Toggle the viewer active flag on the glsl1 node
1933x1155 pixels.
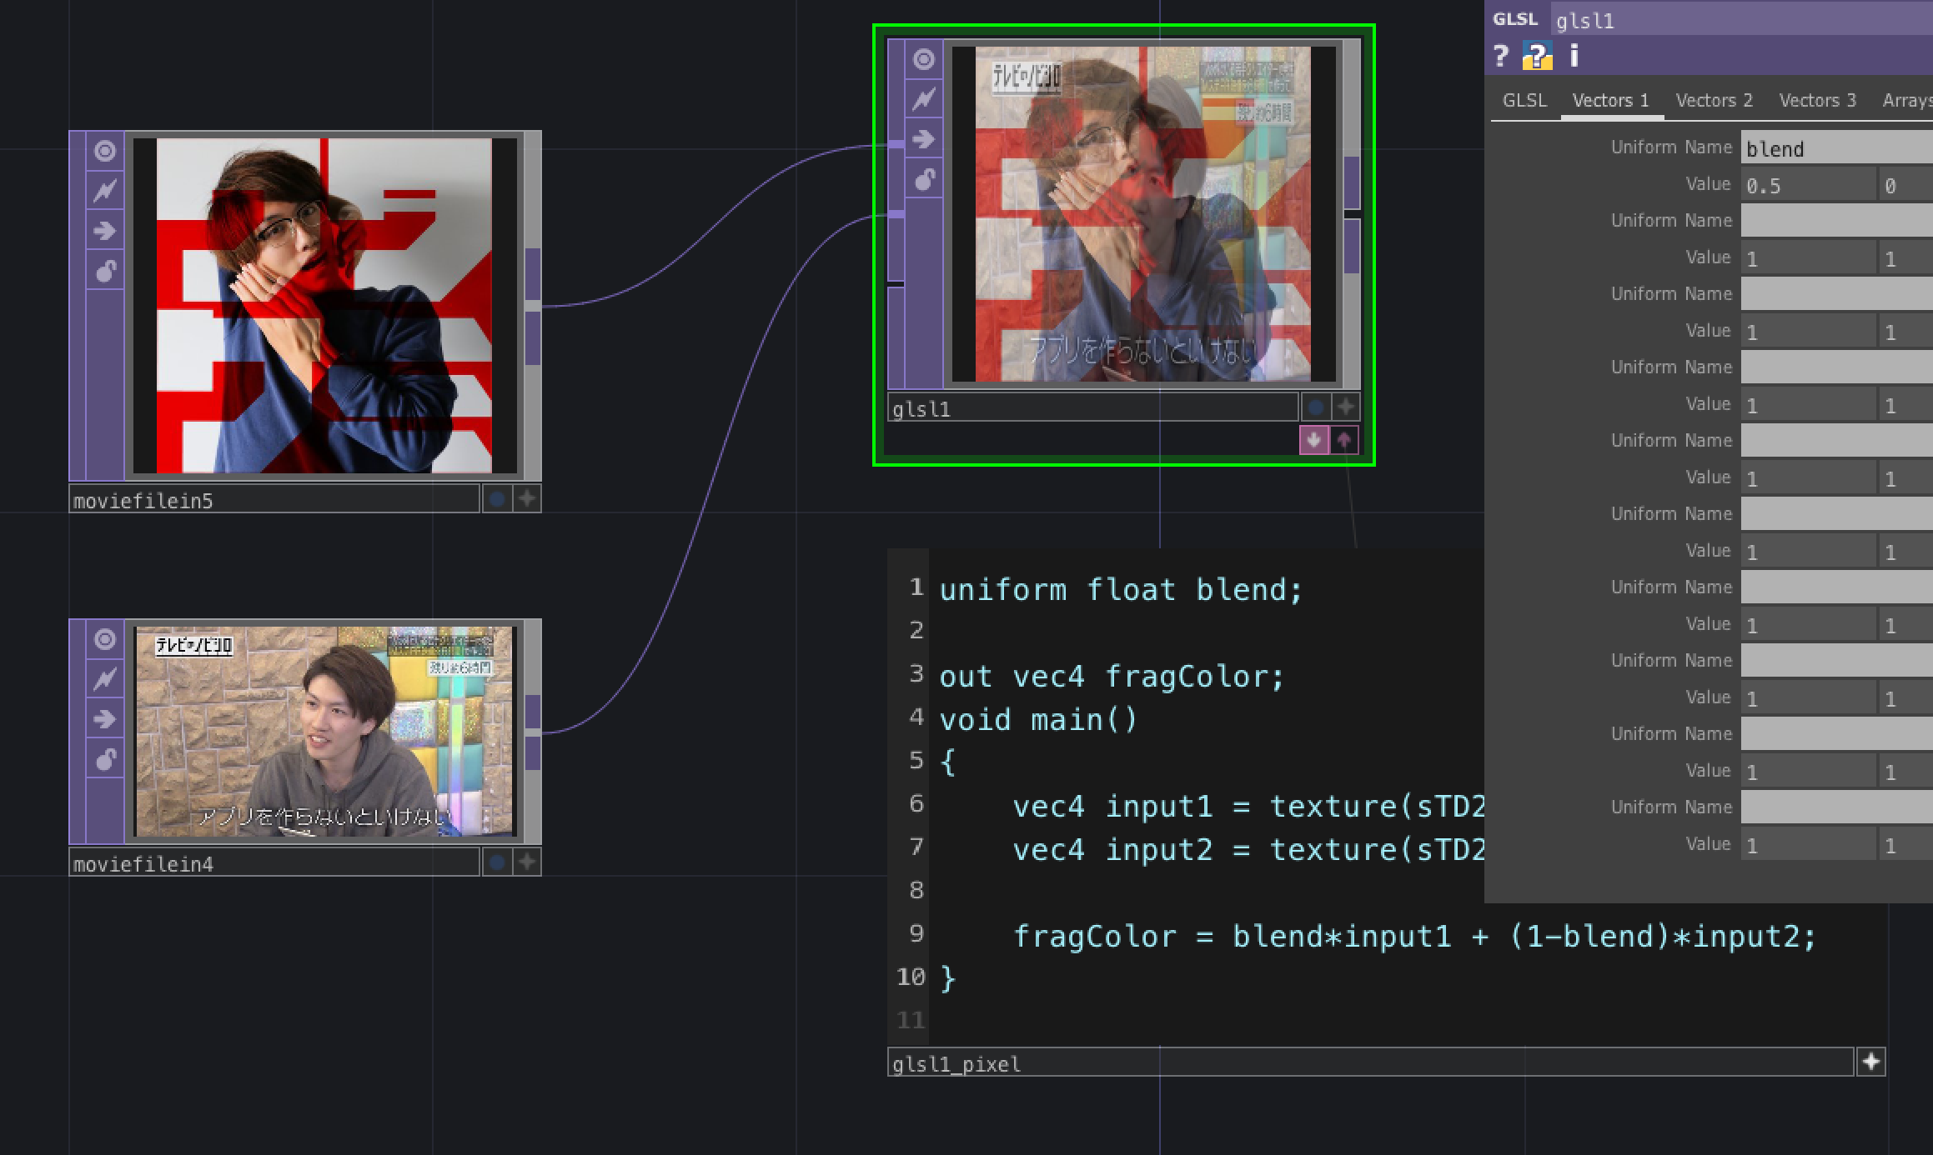point(922,58)
